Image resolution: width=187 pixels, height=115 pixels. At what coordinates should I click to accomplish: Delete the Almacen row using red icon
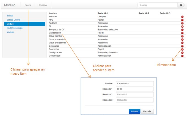182,17
